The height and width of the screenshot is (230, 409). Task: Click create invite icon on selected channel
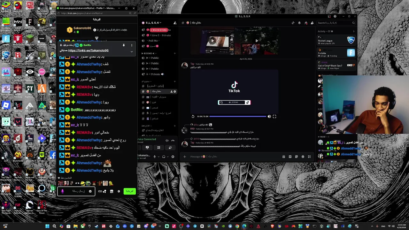(172, 91)
